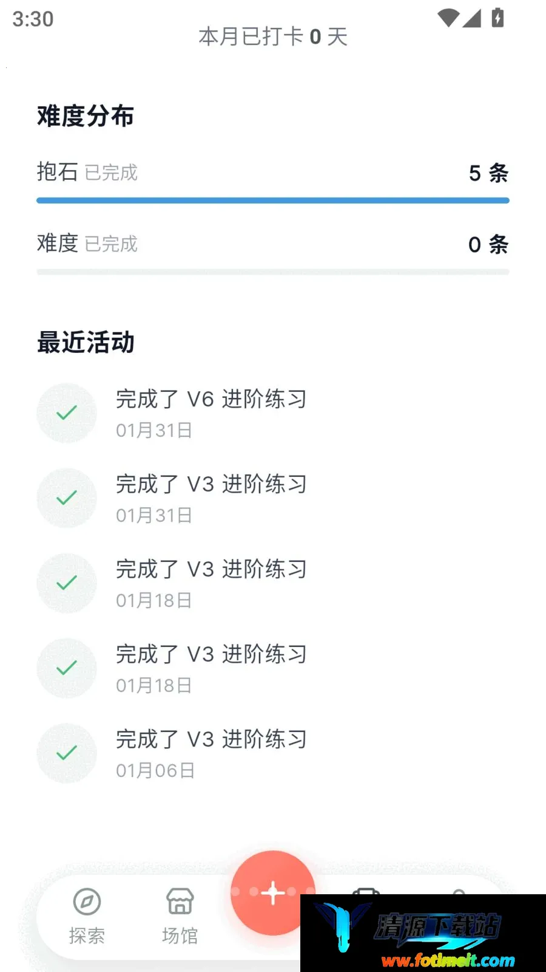Tap the red plus add button
This screenshot has height=972, width=546.
273,893
